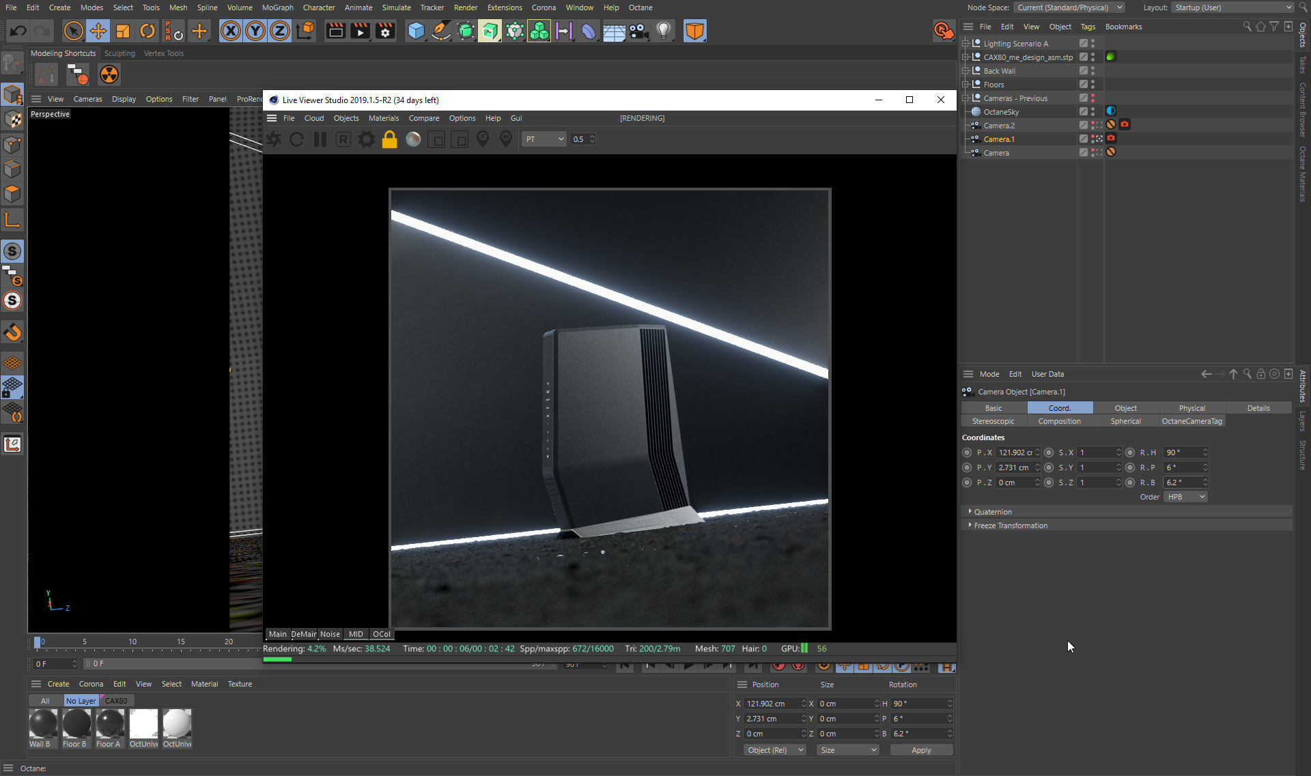Expand Freeze Transformation section

click(x=970, y=525)
